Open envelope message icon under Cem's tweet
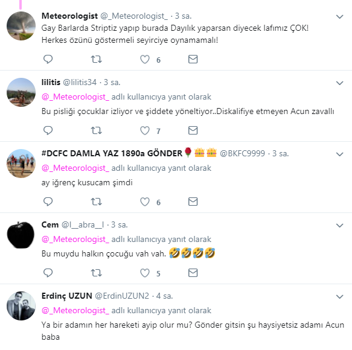Image resolution: width=352 pixels, height=350 pixels. click(193, 273)
